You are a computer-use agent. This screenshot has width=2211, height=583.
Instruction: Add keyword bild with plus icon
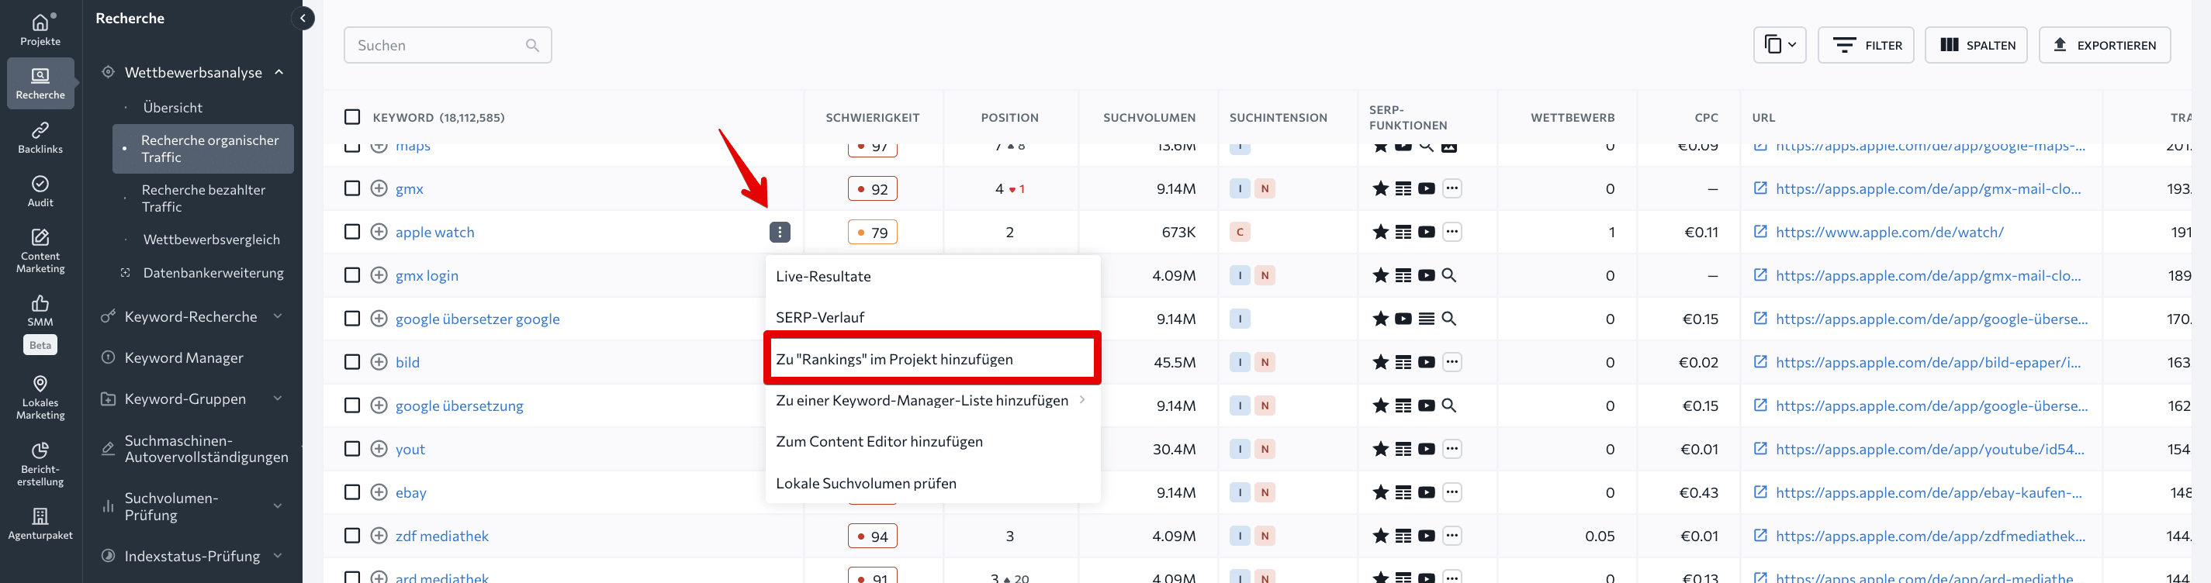coord(379,362)
